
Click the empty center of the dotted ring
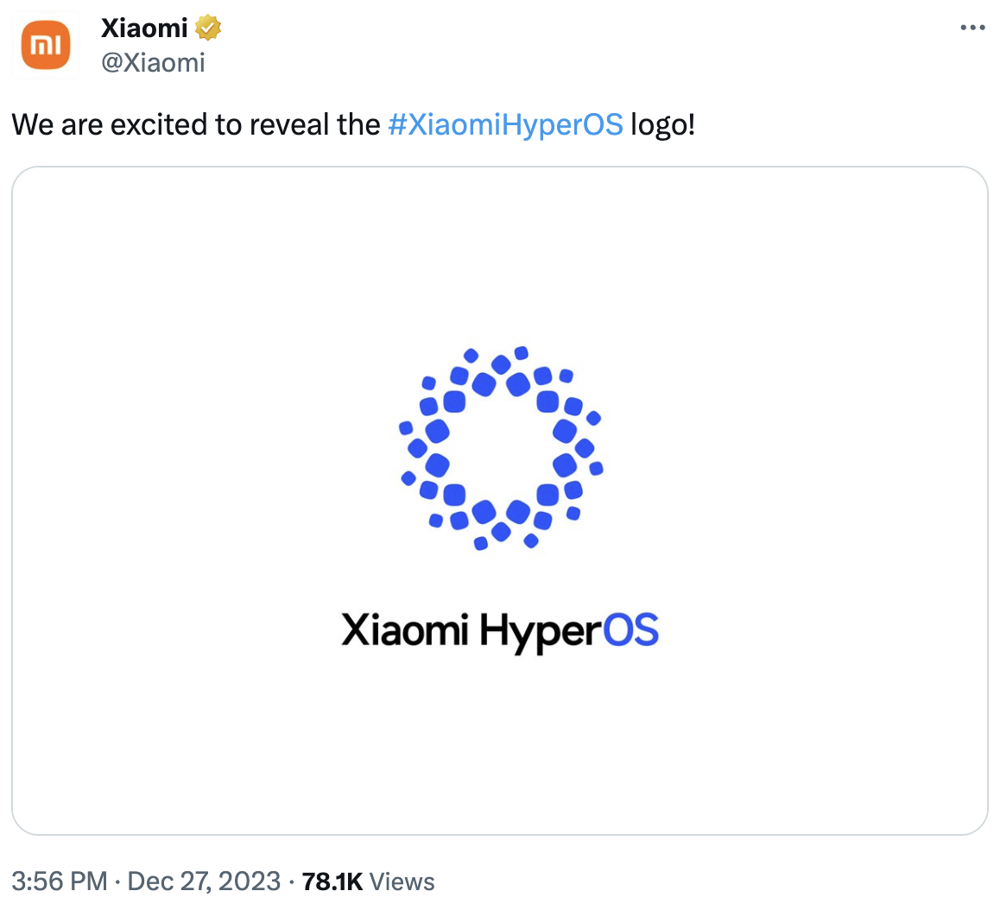point(501,448)
